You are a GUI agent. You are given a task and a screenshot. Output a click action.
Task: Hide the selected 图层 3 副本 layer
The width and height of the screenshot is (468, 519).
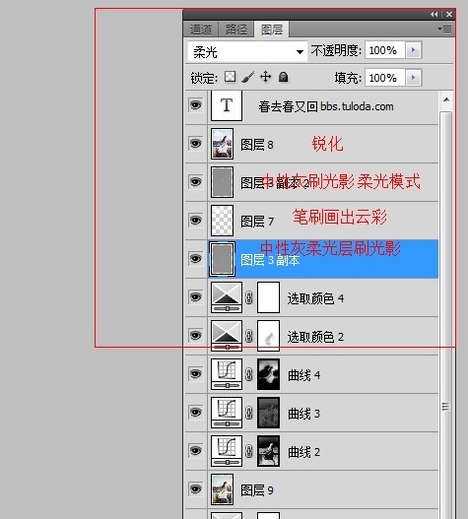[x=195, y=259]
